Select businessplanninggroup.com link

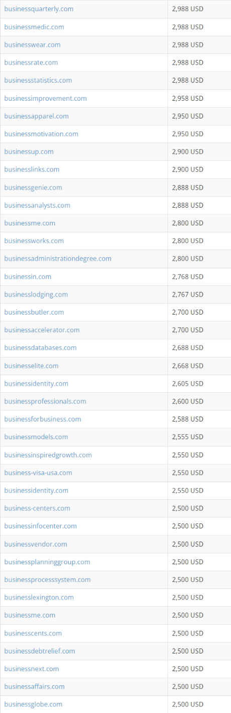pos(47,562)
